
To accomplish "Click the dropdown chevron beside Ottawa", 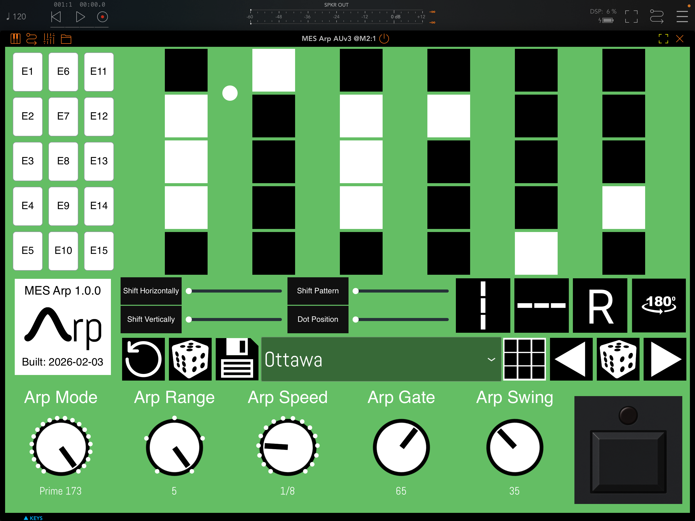I will [x=491, y=359].
